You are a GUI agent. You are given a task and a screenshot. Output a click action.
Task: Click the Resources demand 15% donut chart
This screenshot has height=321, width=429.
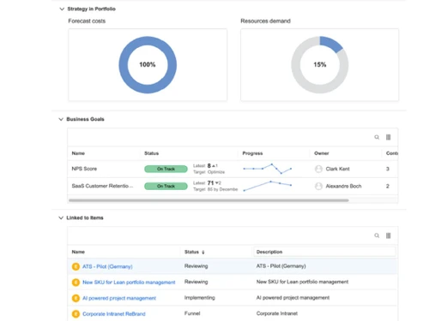[320, 65]
